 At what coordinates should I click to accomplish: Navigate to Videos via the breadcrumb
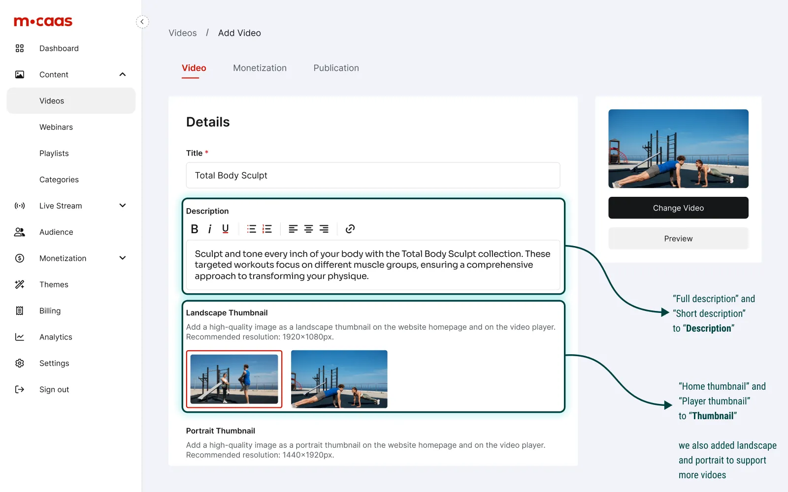pyautogui.click(x=182, y=32)
